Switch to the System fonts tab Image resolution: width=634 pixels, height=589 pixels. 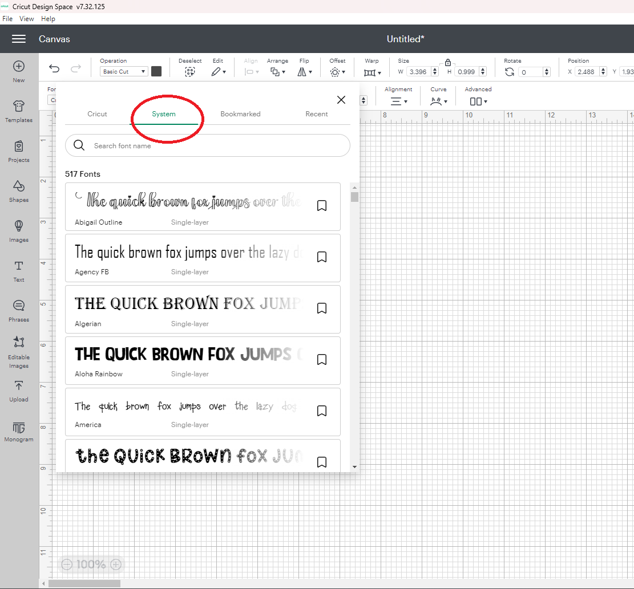164,114
